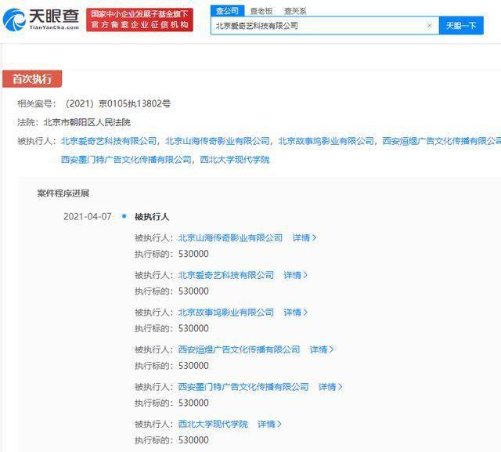The width and height of the screenshot is (501, 452).
Task: Open 北京山海传奇影业有限公司 in case progress
Action: (230, 238)
